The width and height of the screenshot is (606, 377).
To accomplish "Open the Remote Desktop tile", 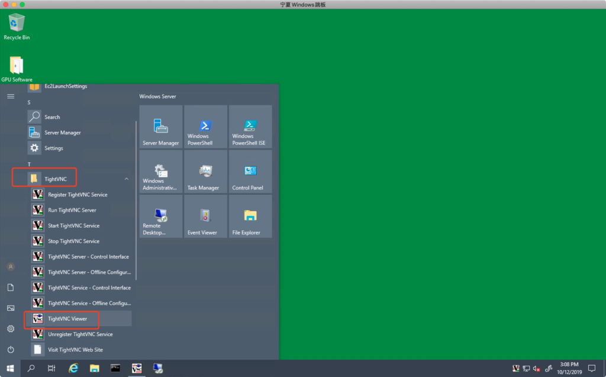I will coord(161,217).
